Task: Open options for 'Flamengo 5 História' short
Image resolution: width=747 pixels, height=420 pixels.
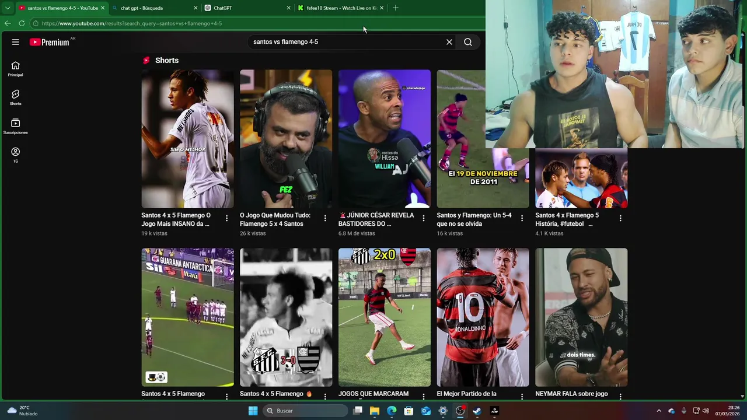Action: 620,218
